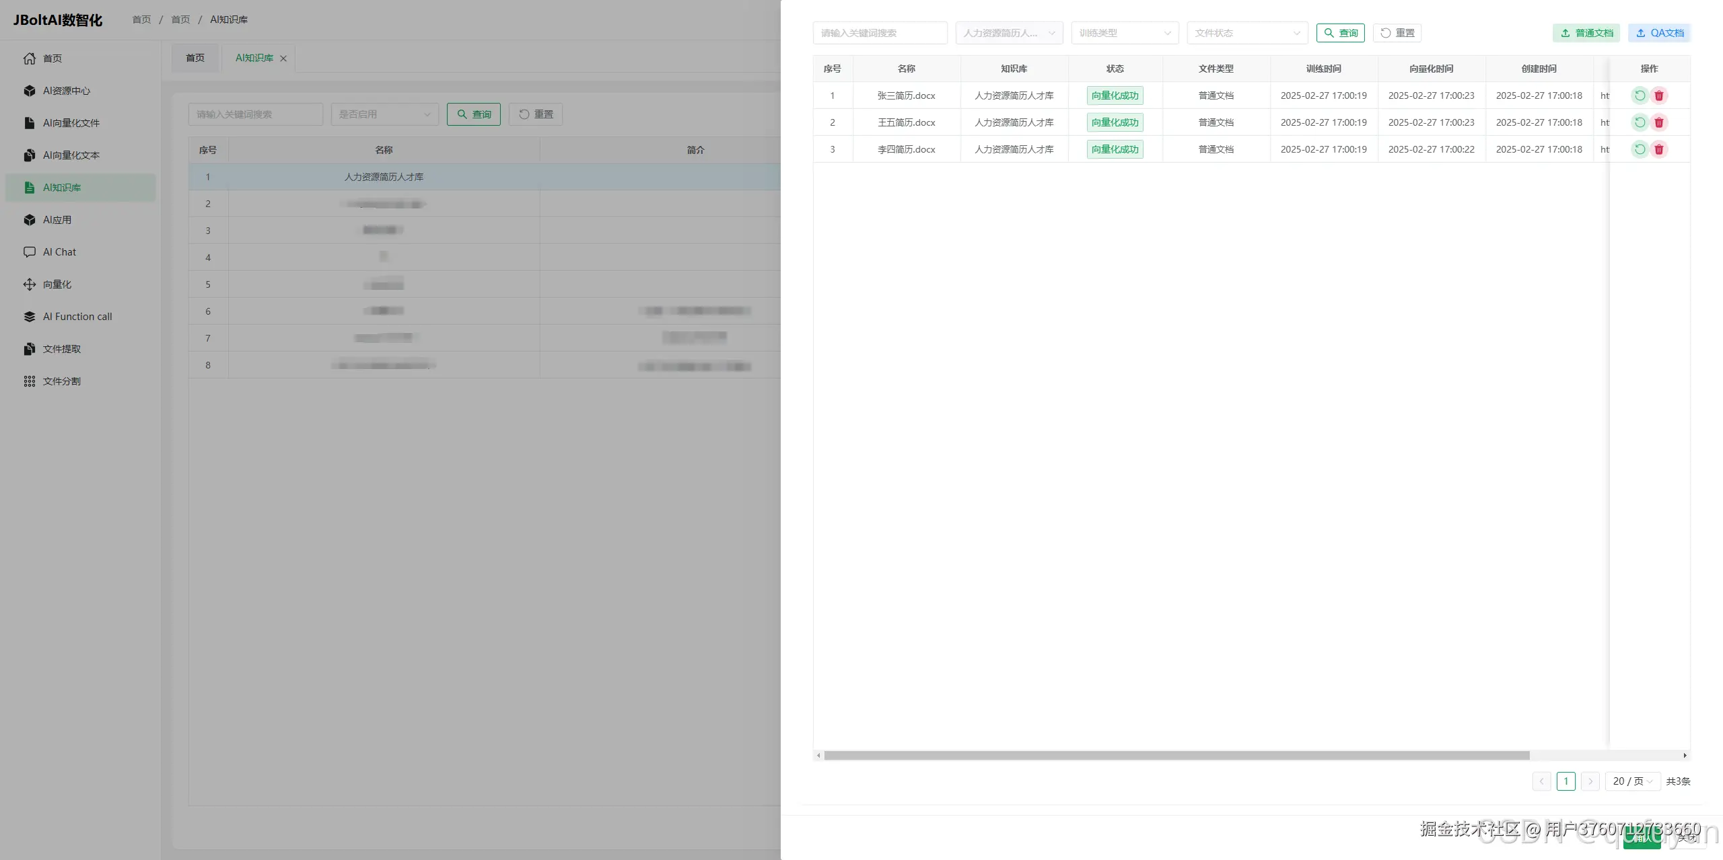Open AI Function call in the sidebar
Viewport: 1723px width, 860px height.
[x=77, y=317]
